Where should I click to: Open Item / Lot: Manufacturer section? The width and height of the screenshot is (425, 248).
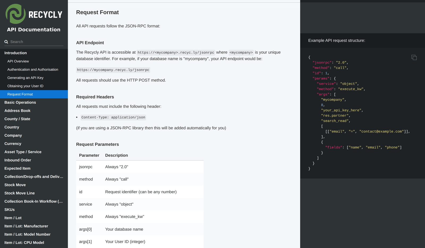34,226
